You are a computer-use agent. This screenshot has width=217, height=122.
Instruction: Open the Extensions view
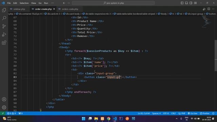click(4, 43)
